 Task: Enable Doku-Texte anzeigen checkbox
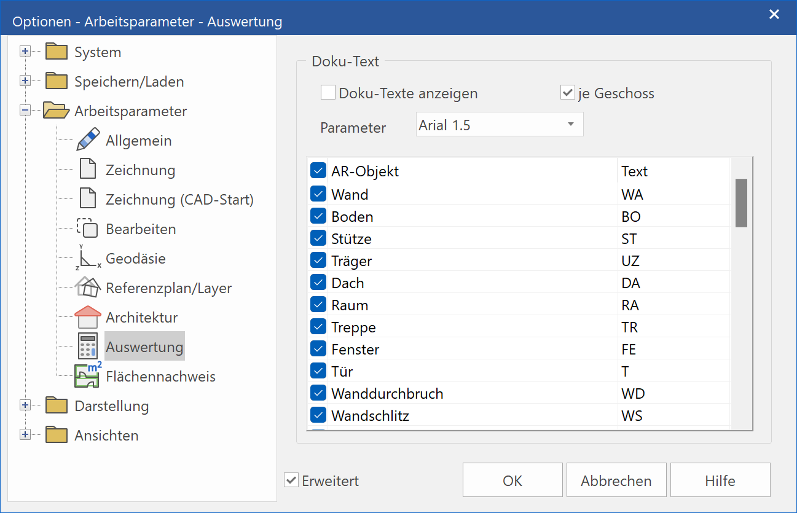click(328, 93)
